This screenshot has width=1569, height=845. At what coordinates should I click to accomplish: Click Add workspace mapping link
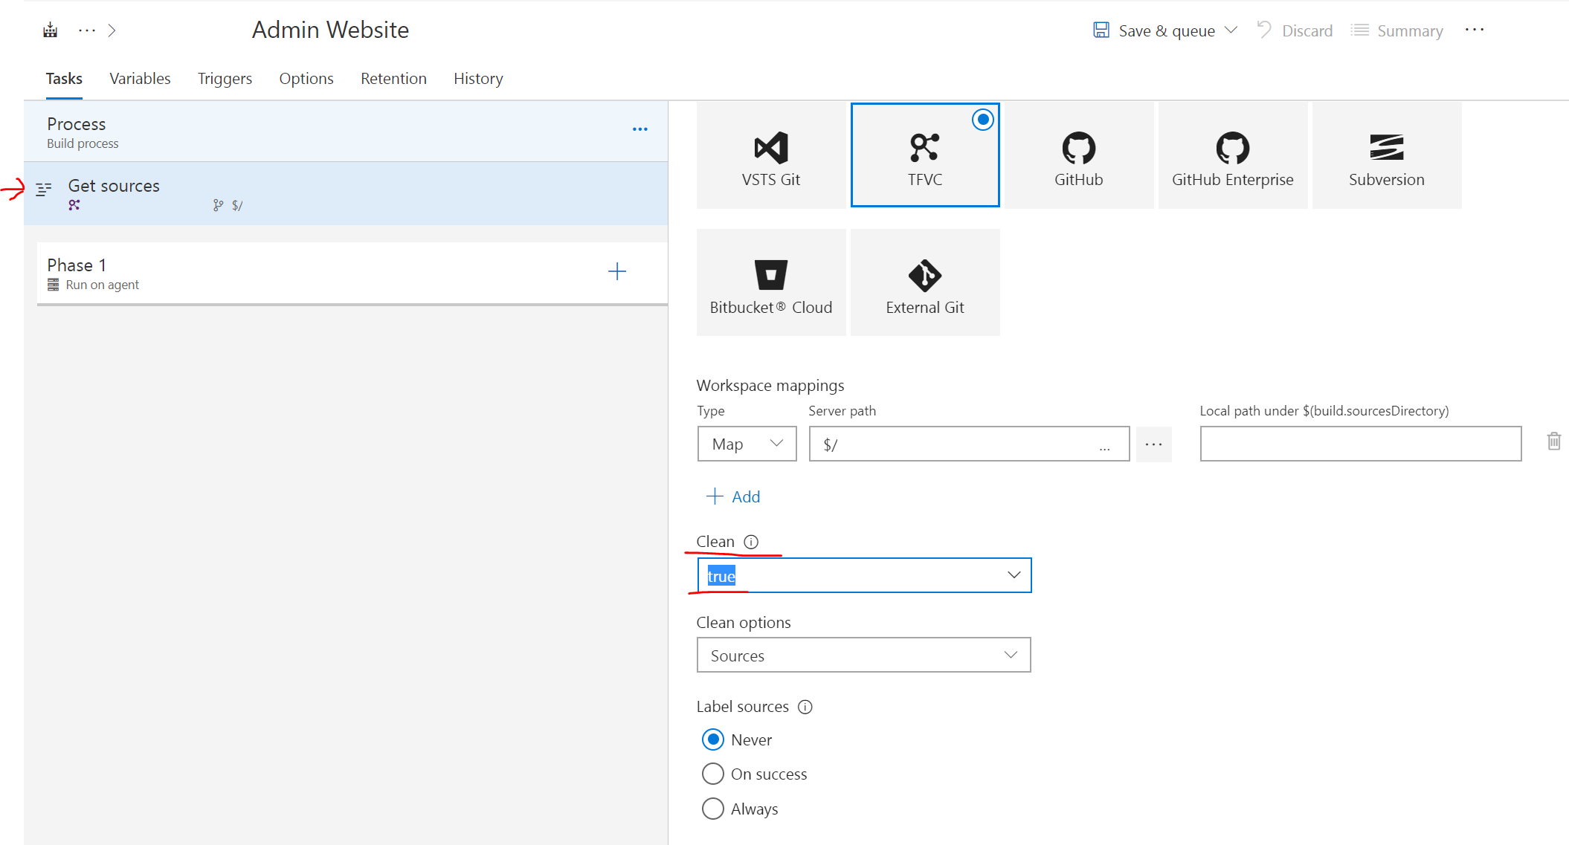coord(733,496)
